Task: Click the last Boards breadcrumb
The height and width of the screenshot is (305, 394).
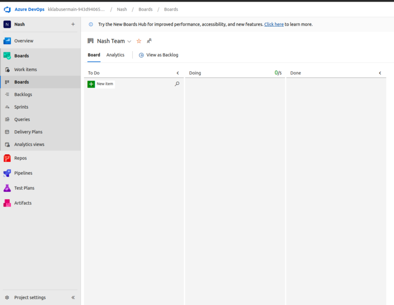Action: (171, 9)
